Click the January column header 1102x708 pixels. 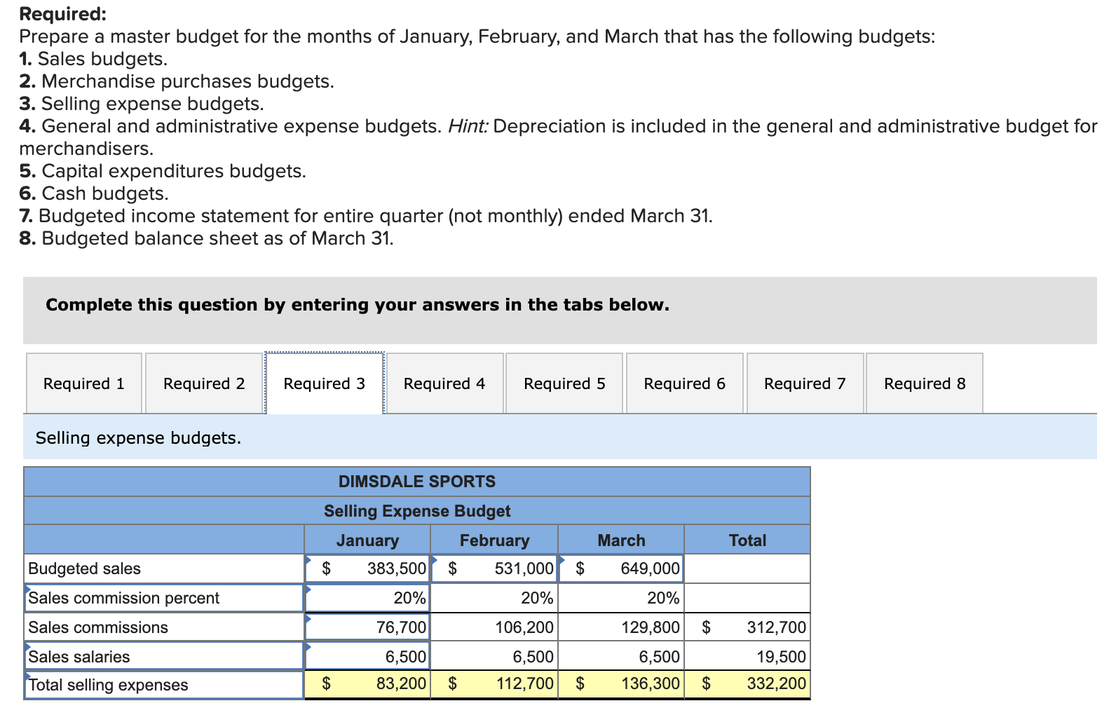coord(367,540)
